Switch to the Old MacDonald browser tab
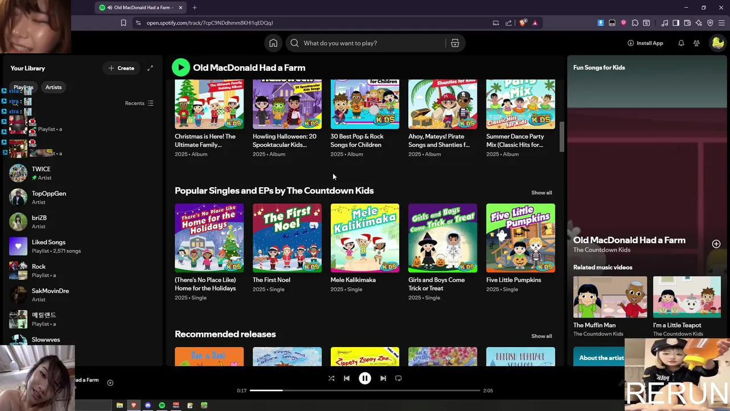This screenshot has width=730, height=411. click(141, 7)
